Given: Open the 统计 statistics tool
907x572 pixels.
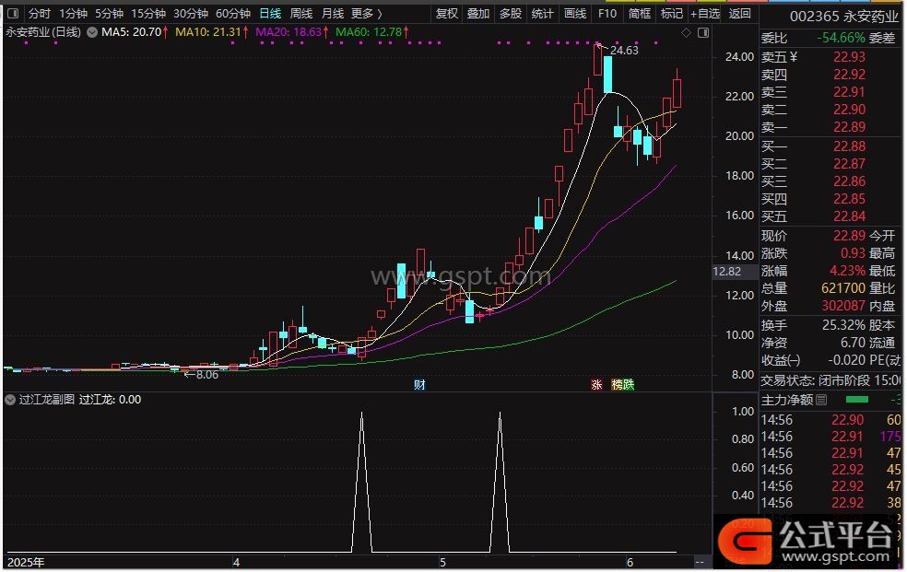Looking at the screenshot, I should click(x=543, y=13).
